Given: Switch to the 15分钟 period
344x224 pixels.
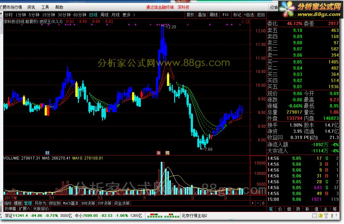Looking at the screenshot, I should click(49, 15).
